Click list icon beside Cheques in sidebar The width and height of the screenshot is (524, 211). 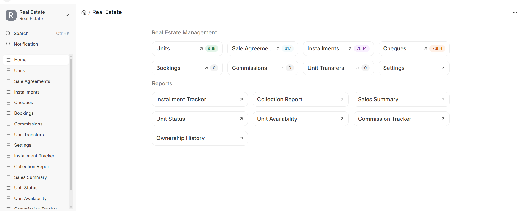pyautogui.click(x=9, y=102)
